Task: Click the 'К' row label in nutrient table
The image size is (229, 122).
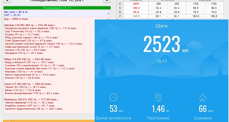Action: pos(120,4)
